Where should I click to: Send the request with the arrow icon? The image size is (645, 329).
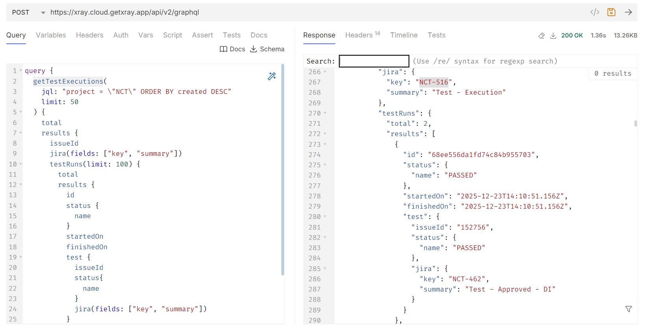tap(628, 12)
